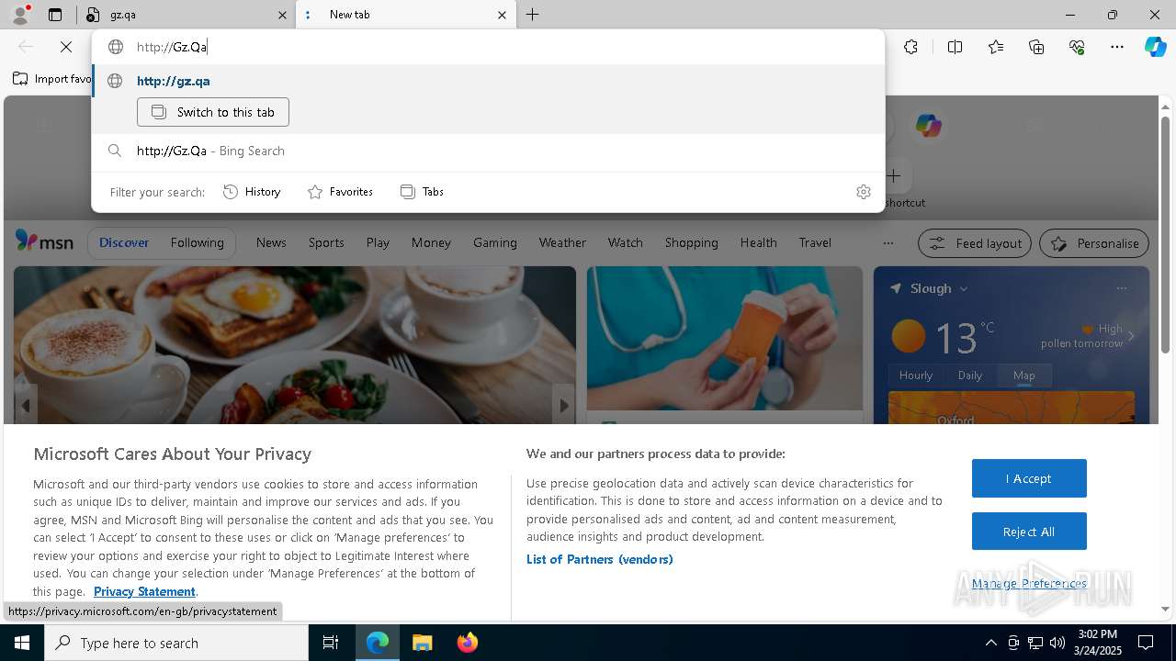
Task: Select the Daily weather tab
Action: click(x=970, y=375)
